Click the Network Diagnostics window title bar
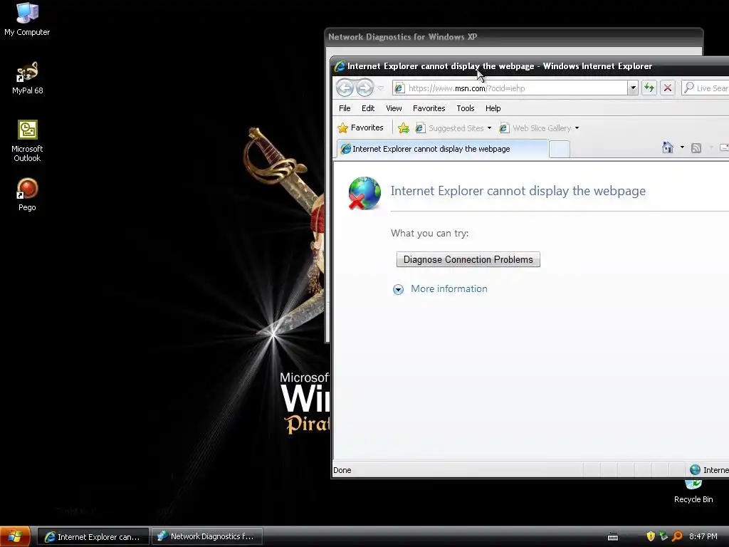The image size is (729, 547). point(513,37)
